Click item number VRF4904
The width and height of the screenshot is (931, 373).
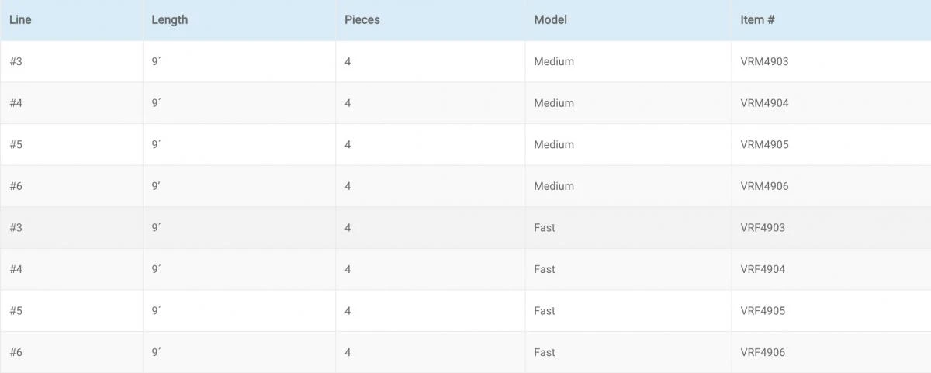[x=763, y=270]
